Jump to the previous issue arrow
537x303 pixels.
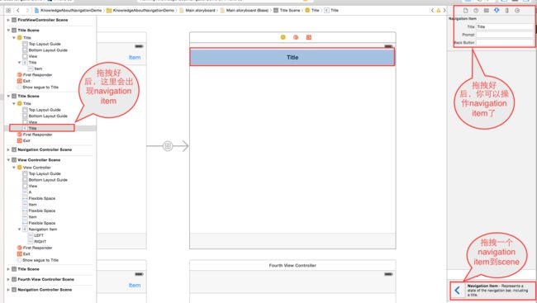(x=432, y=10)
